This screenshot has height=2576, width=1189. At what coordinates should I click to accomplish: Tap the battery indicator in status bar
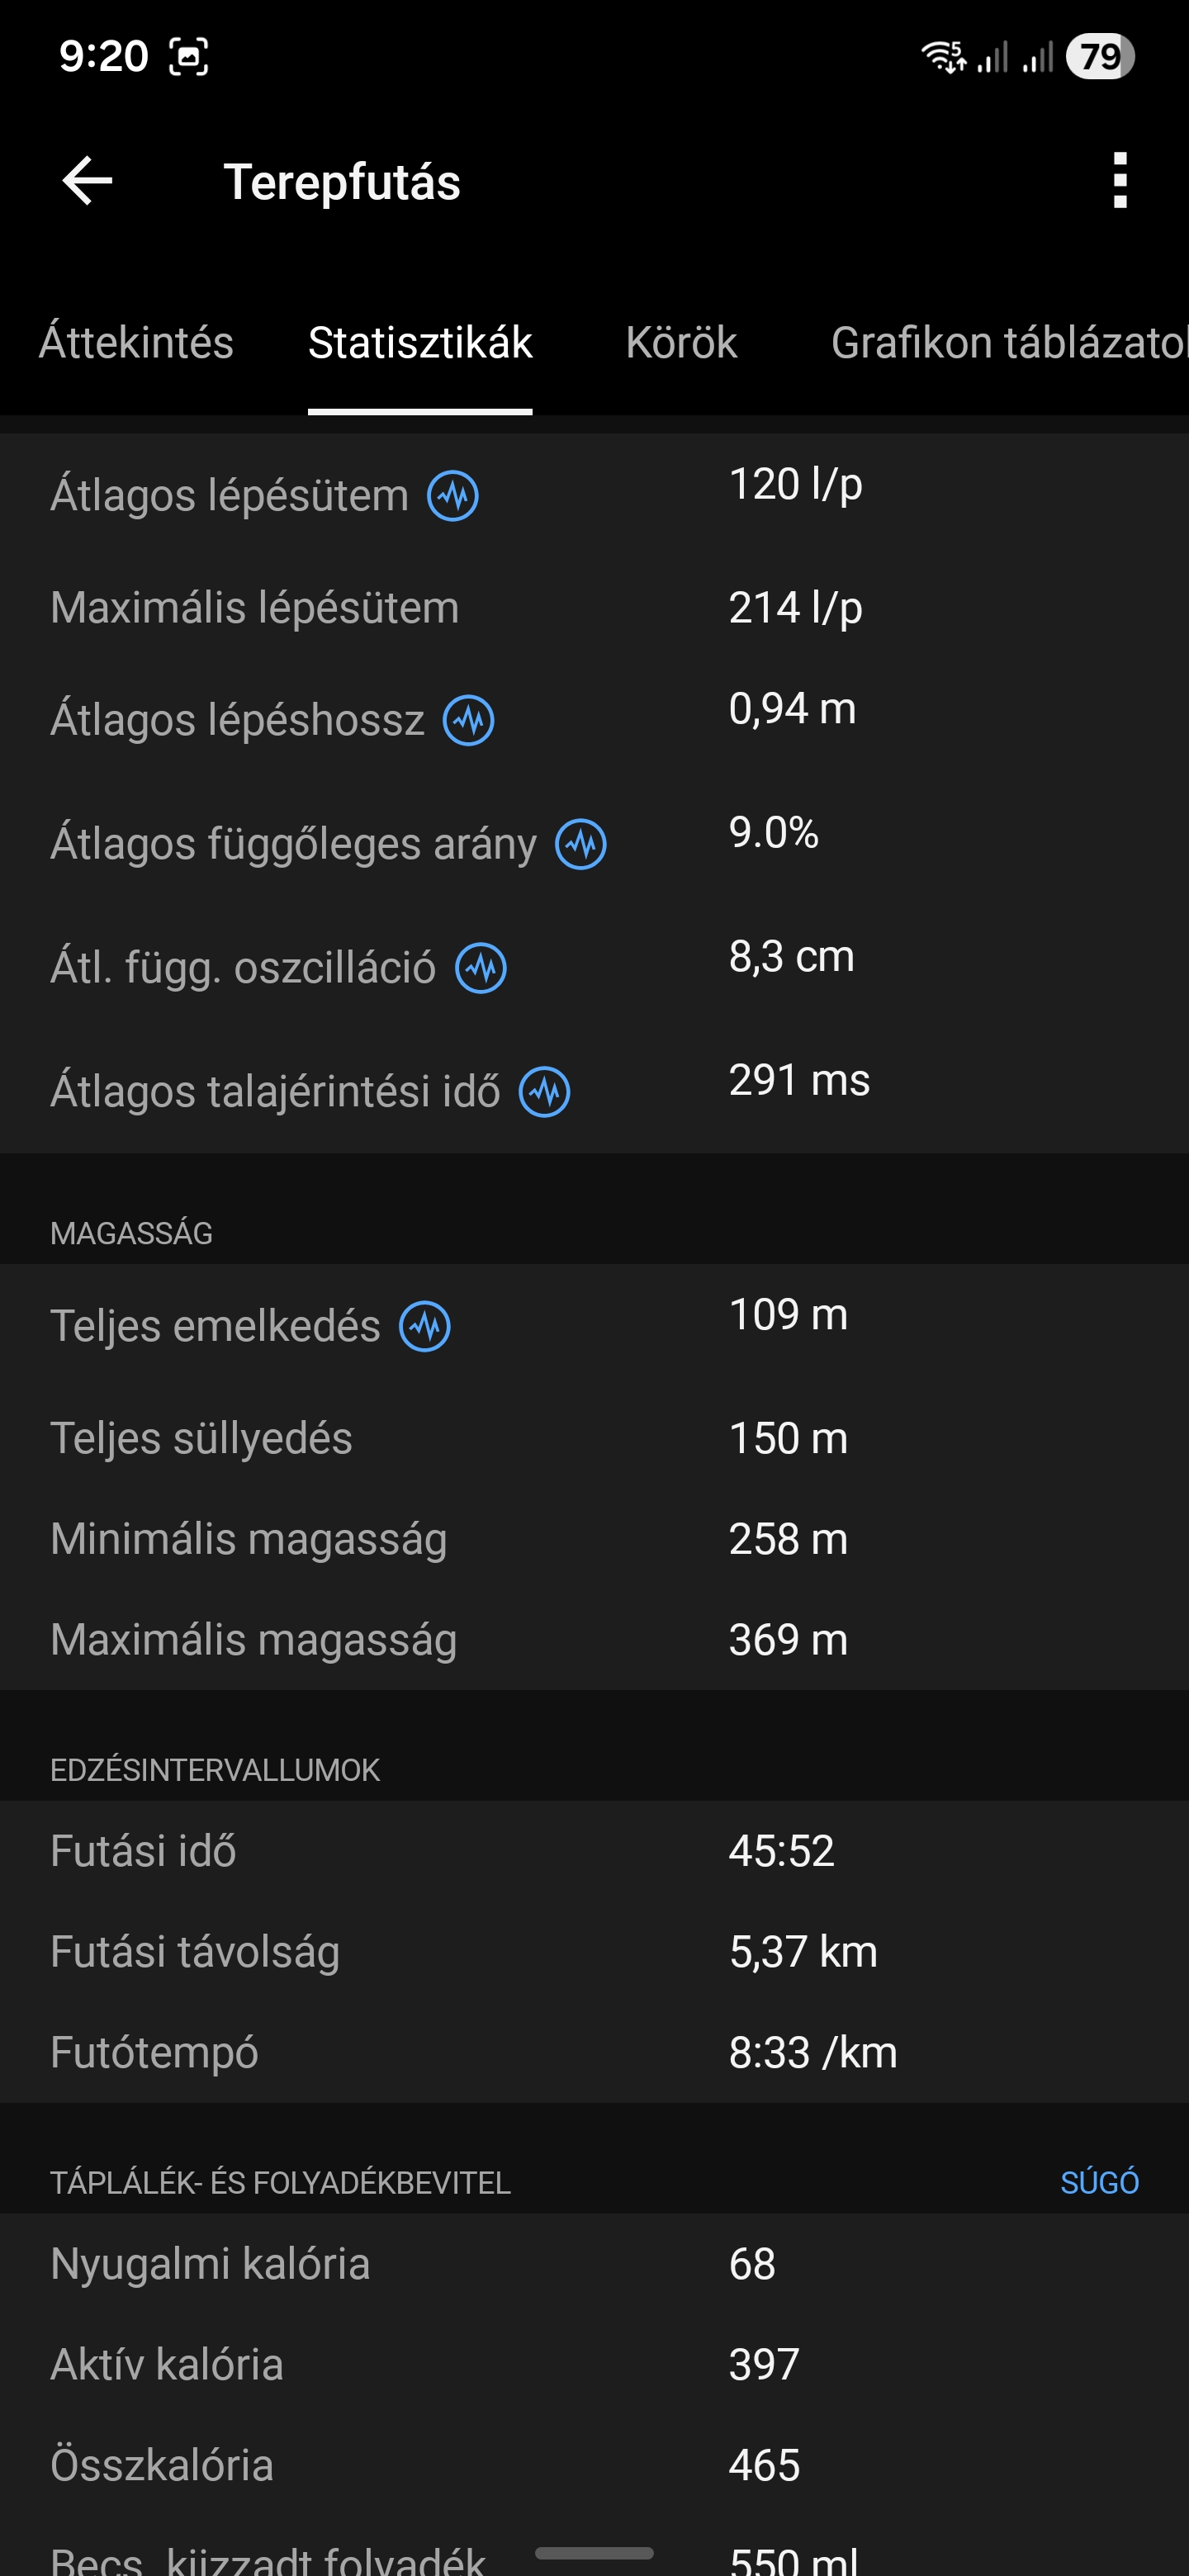[x=1099, y=56]
